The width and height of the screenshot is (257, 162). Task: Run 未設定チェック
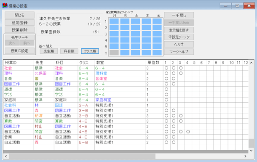[179, 37]
